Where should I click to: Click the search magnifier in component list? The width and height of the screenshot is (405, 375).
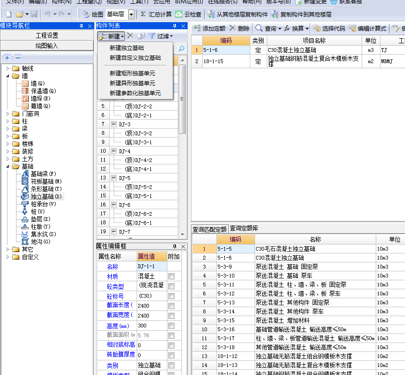[x=182, y=49]
